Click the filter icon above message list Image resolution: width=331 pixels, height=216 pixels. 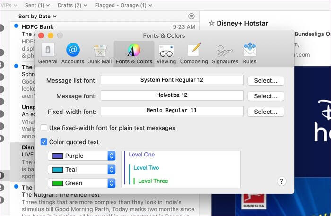coord(191,16)
